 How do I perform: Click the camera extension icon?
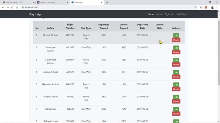[201, 8]
